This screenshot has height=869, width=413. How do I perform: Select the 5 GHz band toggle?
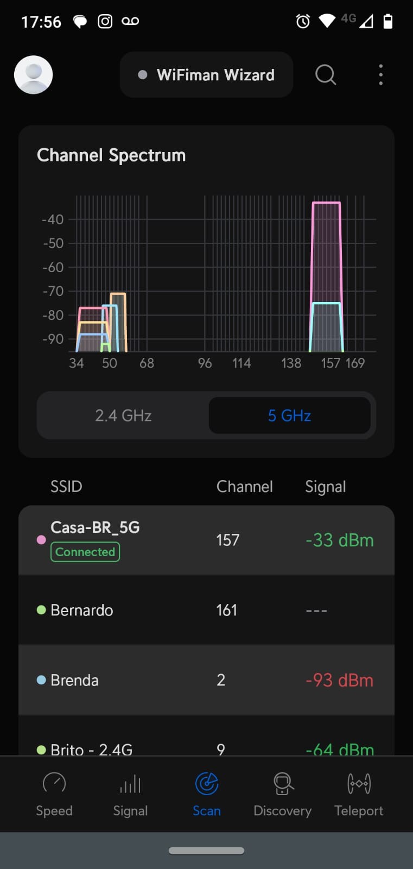pyautogui.click(x=289, y=415)
